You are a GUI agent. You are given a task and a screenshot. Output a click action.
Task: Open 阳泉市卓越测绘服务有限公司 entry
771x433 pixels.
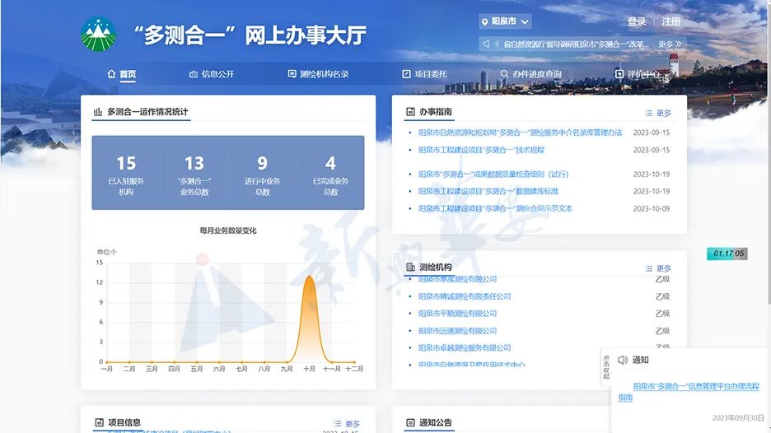pyautogui.click(x=465, y=348)
